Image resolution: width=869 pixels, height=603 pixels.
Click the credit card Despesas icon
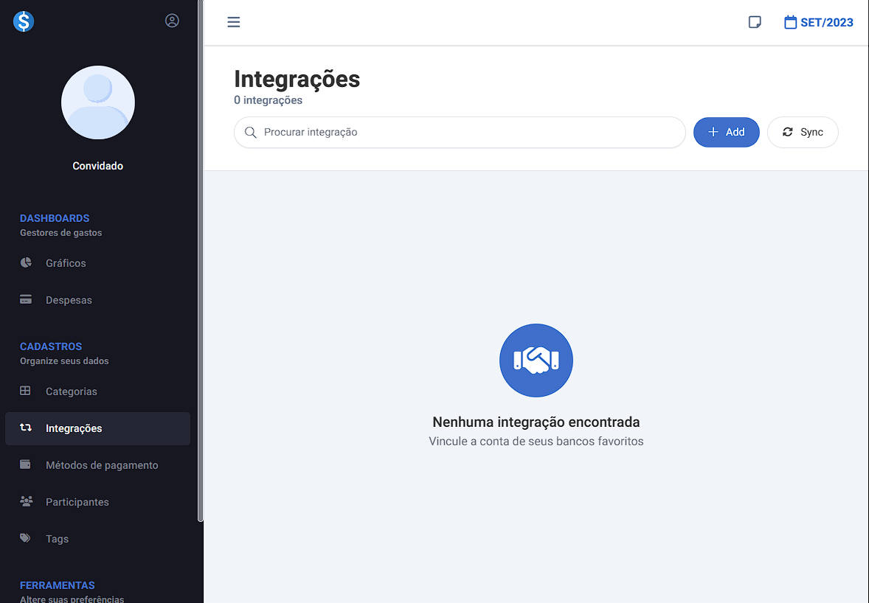pos(26,300)
